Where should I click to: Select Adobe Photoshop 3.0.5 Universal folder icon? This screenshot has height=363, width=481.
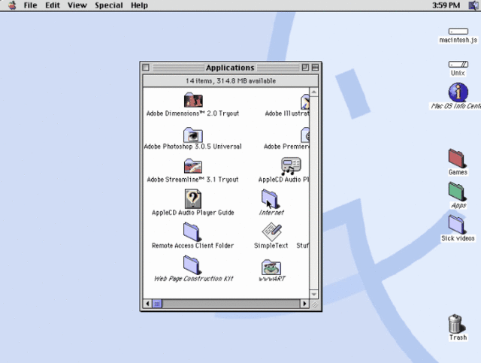pyautogui.click(x=193, y=135)
